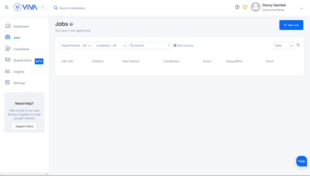Viewport: 310px width, 176px height.
Task: Click the Support Docs button
Action: coord(24,126)
